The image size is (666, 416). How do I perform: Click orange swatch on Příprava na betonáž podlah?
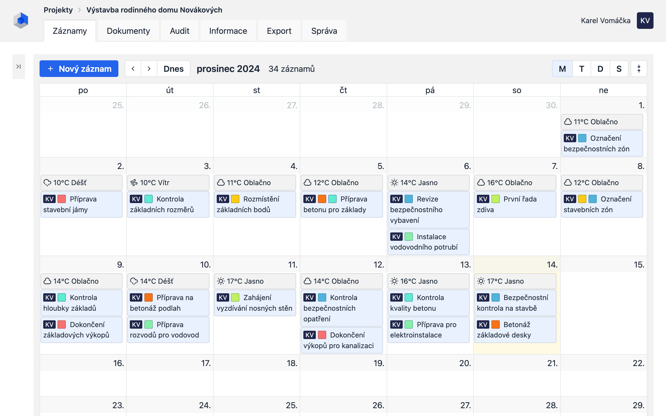[x=148, y=297]
